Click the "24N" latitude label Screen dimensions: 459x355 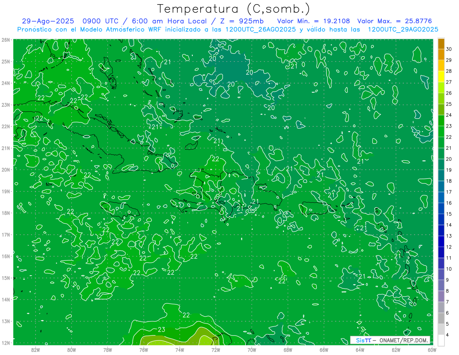(6, 83)
